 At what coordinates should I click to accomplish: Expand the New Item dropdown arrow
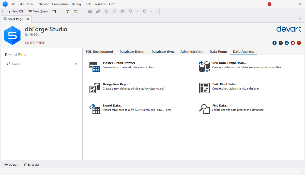61,11
